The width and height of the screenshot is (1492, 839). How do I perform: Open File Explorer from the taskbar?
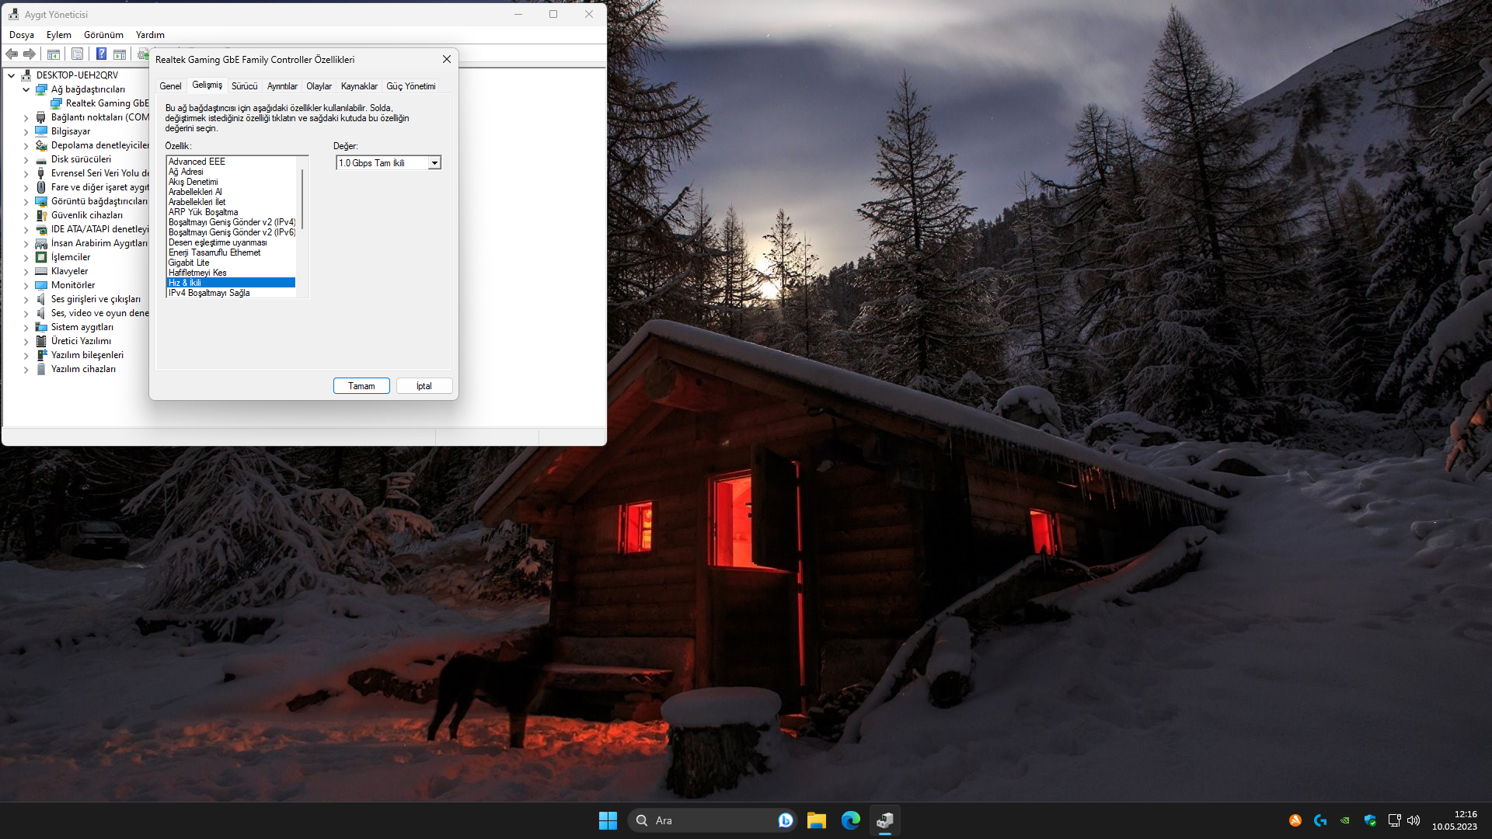pos(816,820)
